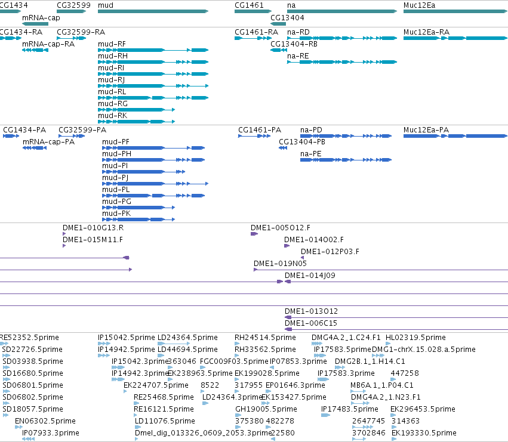This screenshot has height=442, width=508.
Task: Select protein feature CG1461-PA
Action: tap(254, 136)
